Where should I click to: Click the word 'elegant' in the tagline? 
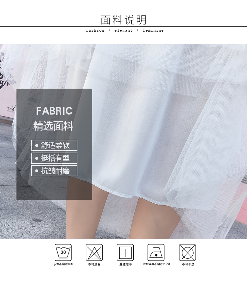[x=123, y=30]
